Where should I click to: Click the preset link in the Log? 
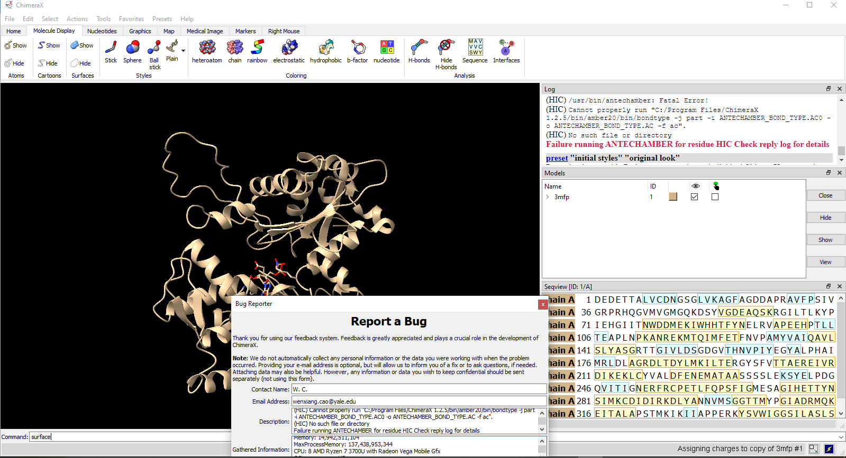(557, 158)
